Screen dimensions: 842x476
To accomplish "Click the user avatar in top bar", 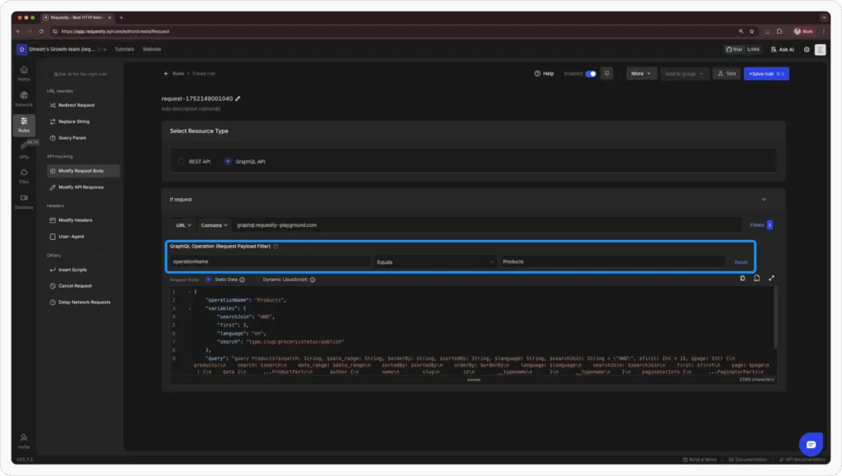I will (820, 49).
